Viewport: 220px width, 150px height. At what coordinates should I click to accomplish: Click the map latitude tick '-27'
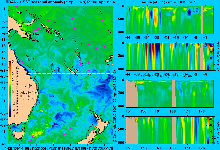point(3,89)
